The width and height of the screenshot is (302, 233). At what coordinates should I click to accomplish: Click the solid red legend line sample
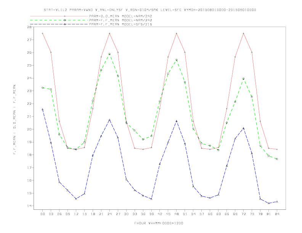pyautogui.click(x=59, y=16)
